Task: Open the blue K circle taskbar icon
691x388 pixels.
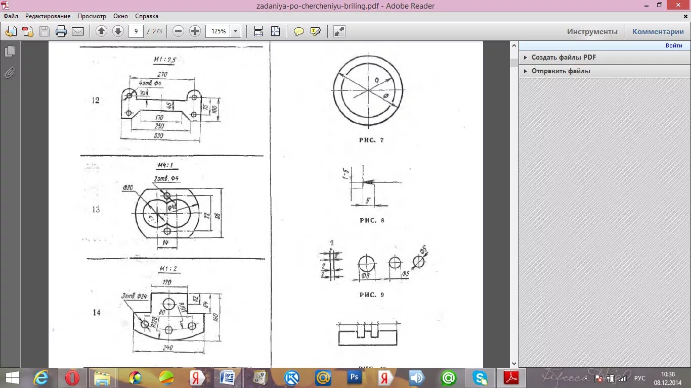Action: 291,378
